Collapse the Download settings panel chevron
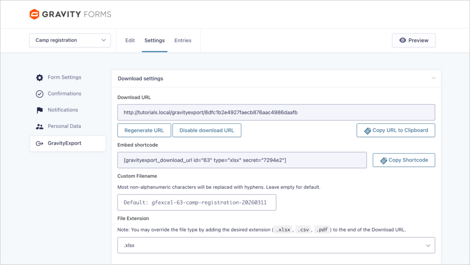This screenshot has height=265, width=470. tap(433, 78)
